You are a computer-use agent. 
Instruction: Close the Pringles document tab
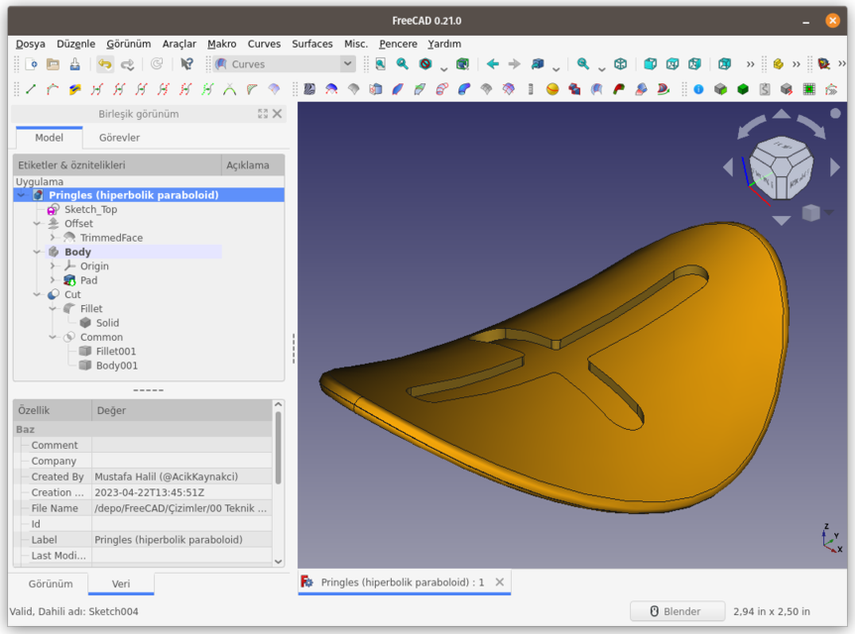point(500,582)
